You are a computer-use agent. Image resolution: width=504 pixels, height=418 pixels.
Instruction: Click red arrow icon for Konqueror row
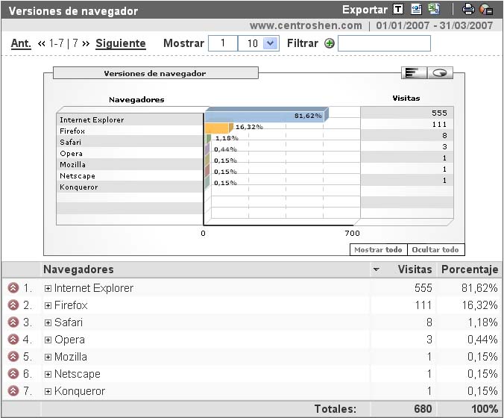coord(13,391)
